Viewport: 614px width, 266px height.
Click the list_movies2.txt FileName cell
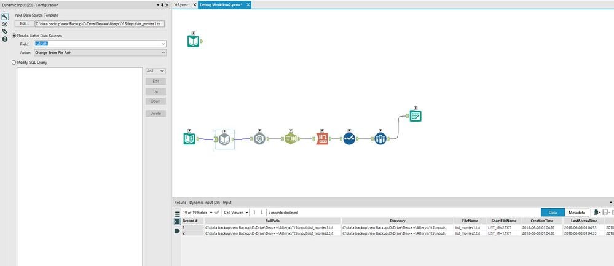(x=470, y=233)
